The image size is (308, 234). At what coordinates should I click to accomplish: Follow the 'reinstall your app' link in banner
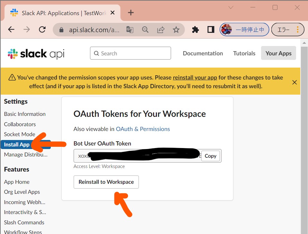coord(195,78)
